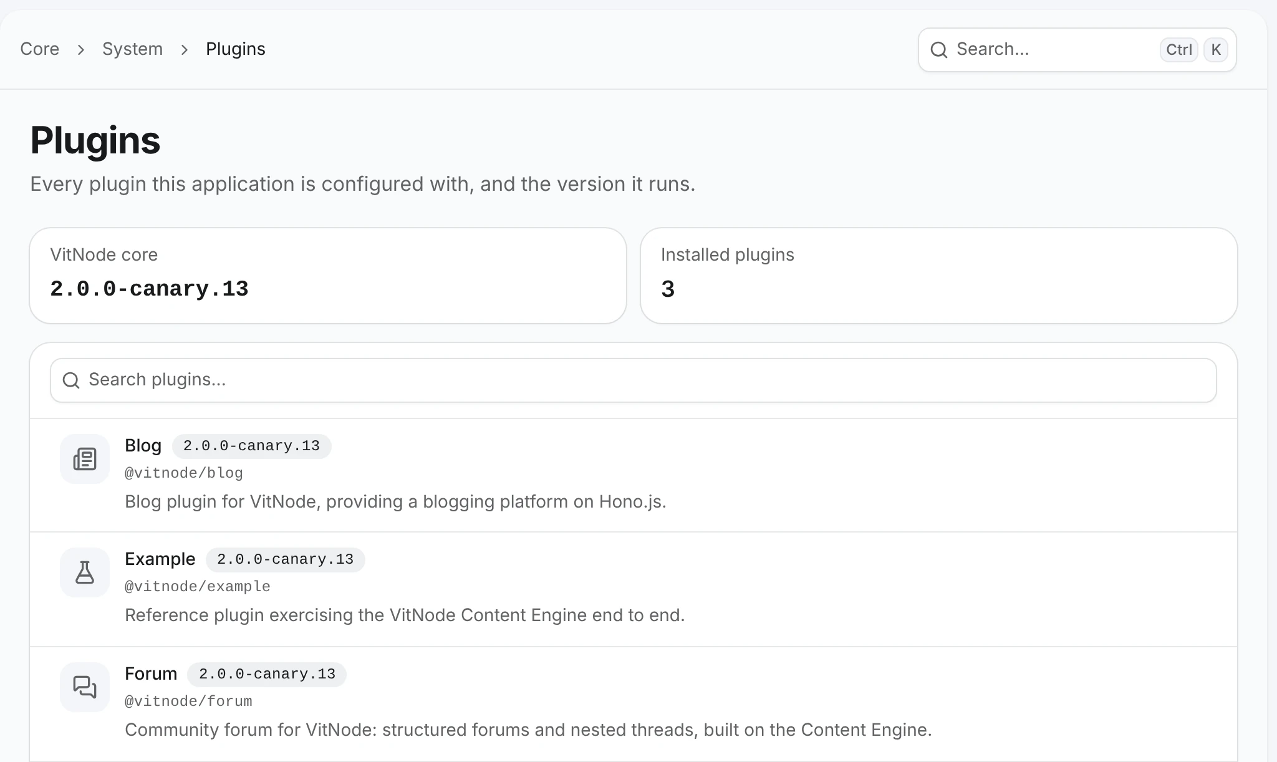Click the Example plugin name
The height and width of the screenshot is (762, 1277).
[x=160, y=559]
